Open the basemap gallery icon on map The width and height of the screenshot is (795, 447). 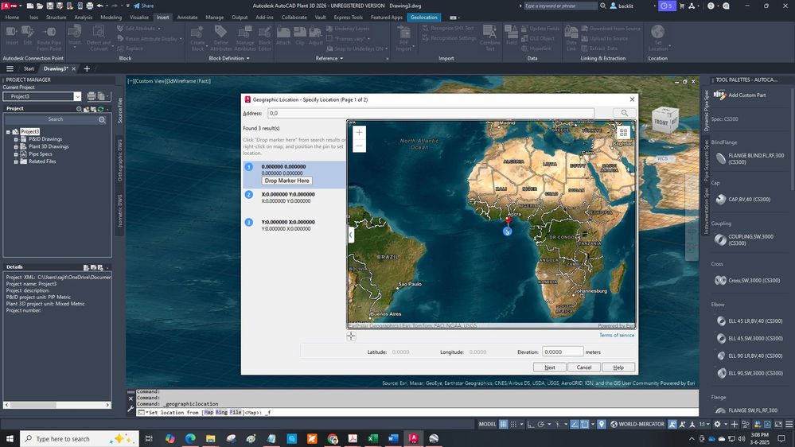(x=623, y=133)
